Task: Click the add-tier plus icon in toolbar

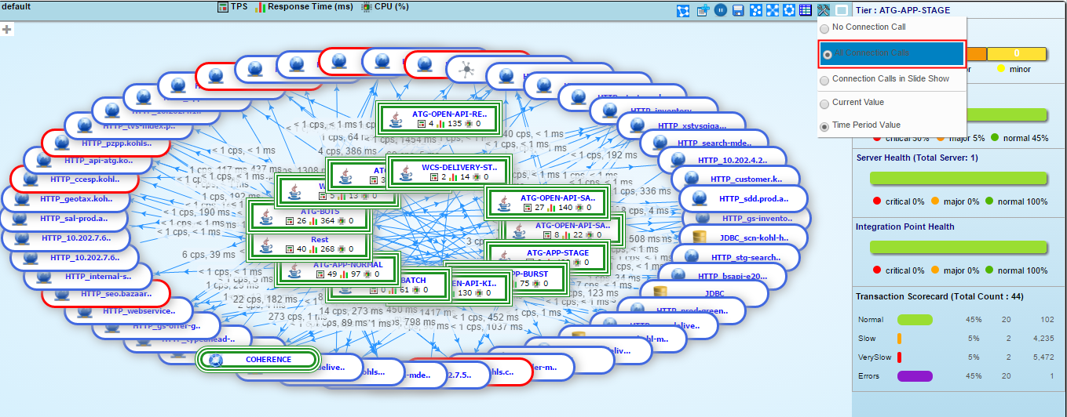Action: [703, 10]
